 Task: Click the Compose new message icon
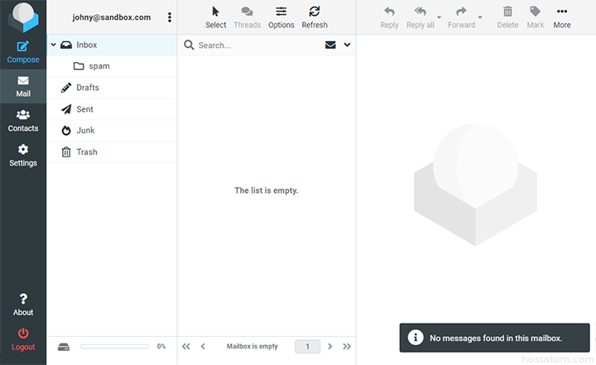pos(23,46)
